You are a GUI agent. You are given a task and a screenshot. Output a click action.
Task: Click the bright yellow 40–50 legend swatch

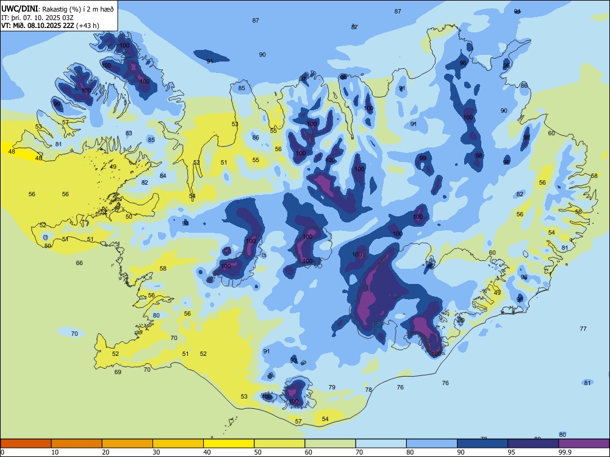click(229, 444)
